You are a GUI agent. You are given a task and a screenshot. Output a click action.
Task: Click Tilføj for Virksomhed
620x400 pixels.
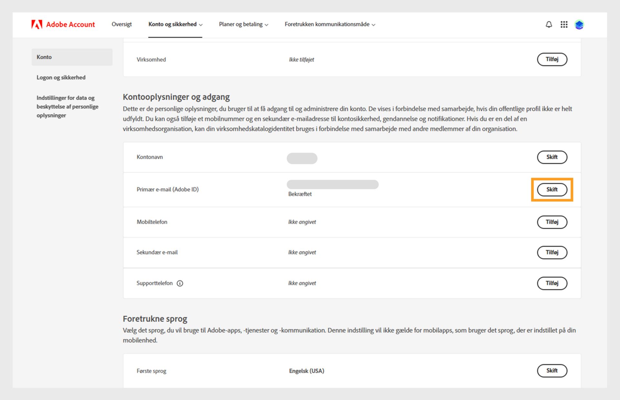coord(552,59)
